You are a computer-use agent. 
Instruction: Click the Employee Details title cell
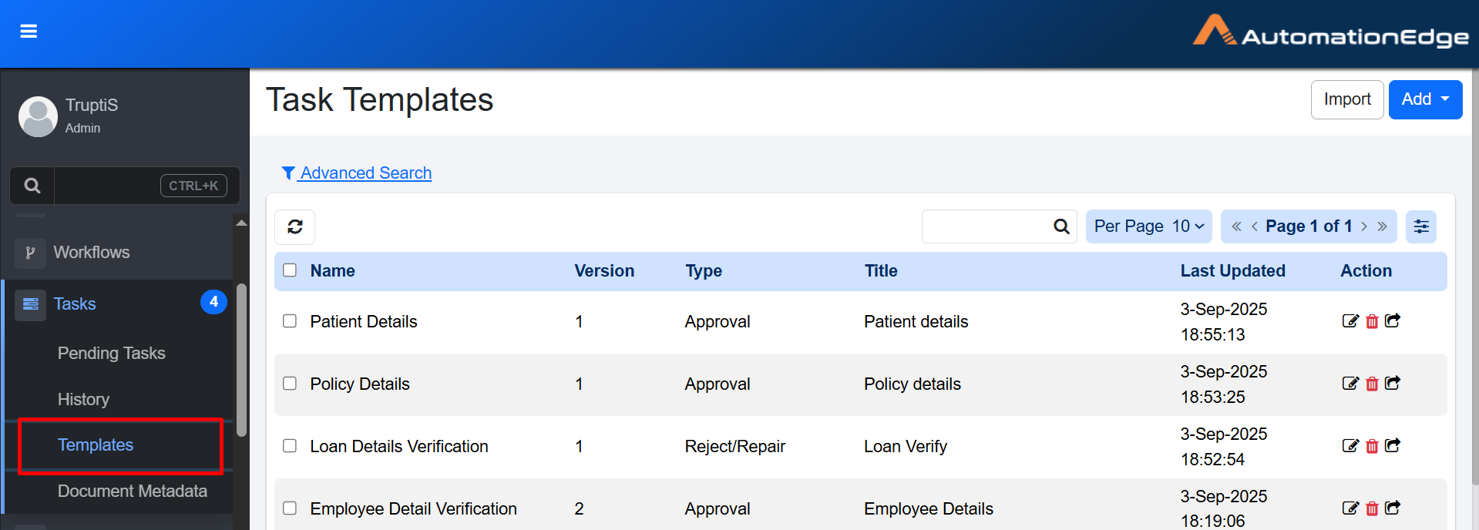point(929,509)
